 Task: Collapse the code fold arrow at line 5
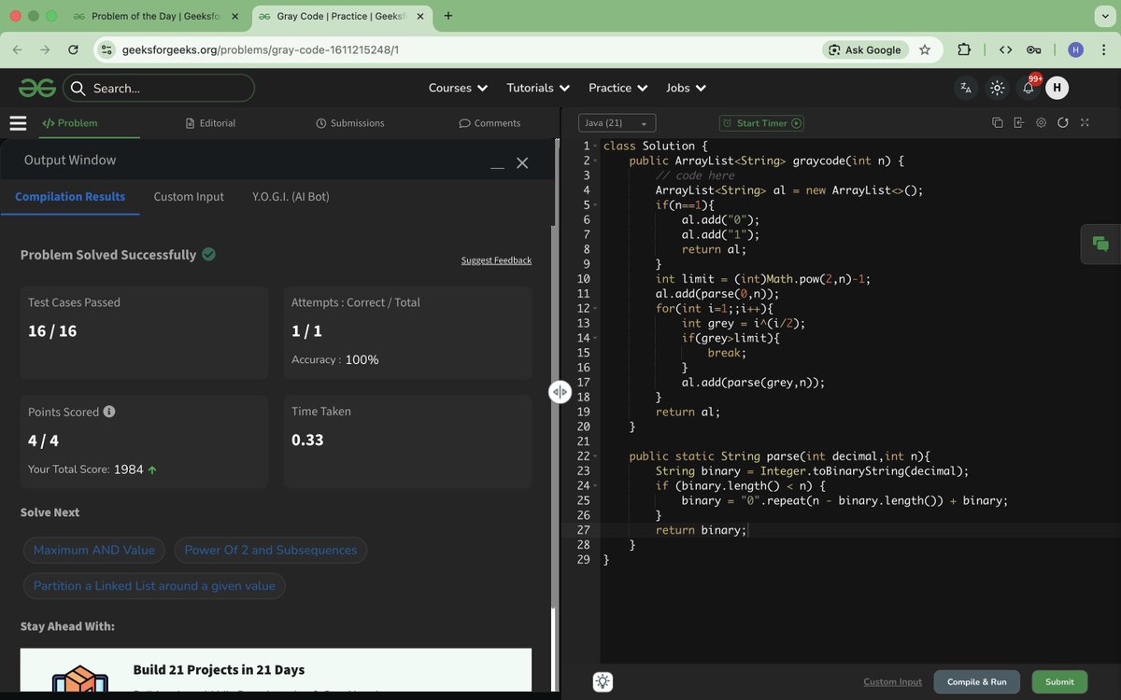click(x=596, y=205)
